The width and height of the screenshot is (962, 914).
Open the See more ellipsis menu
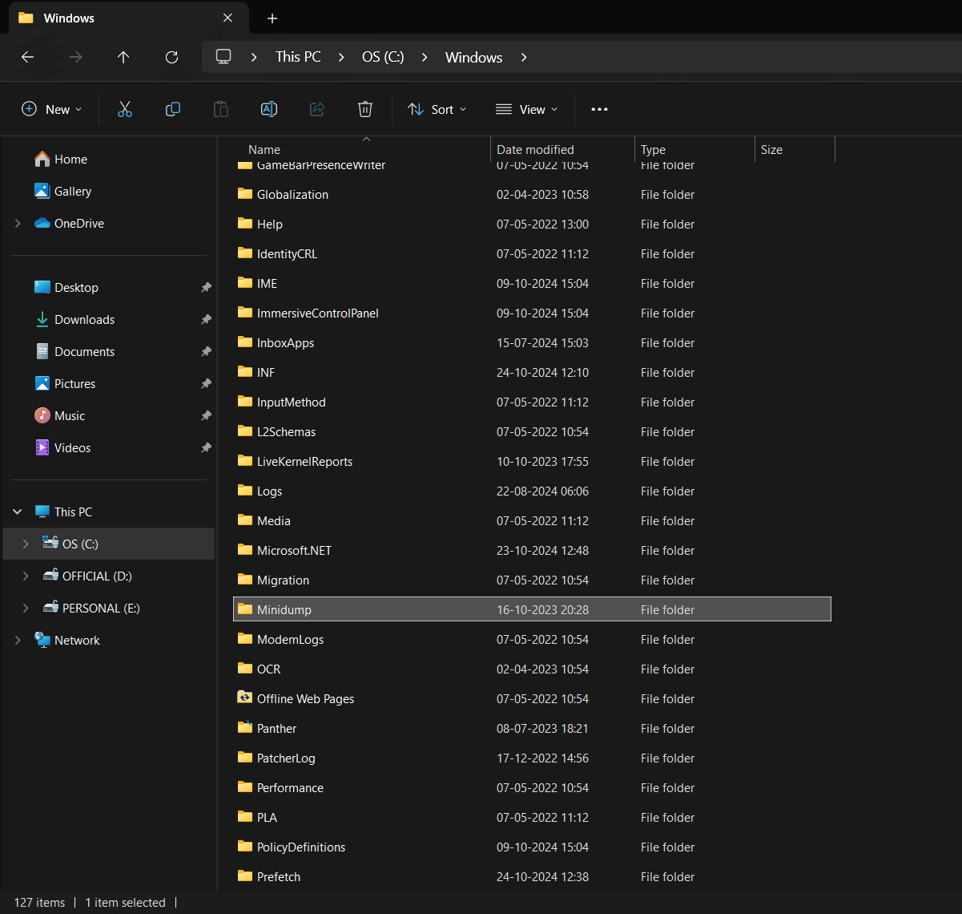point(599,110)
